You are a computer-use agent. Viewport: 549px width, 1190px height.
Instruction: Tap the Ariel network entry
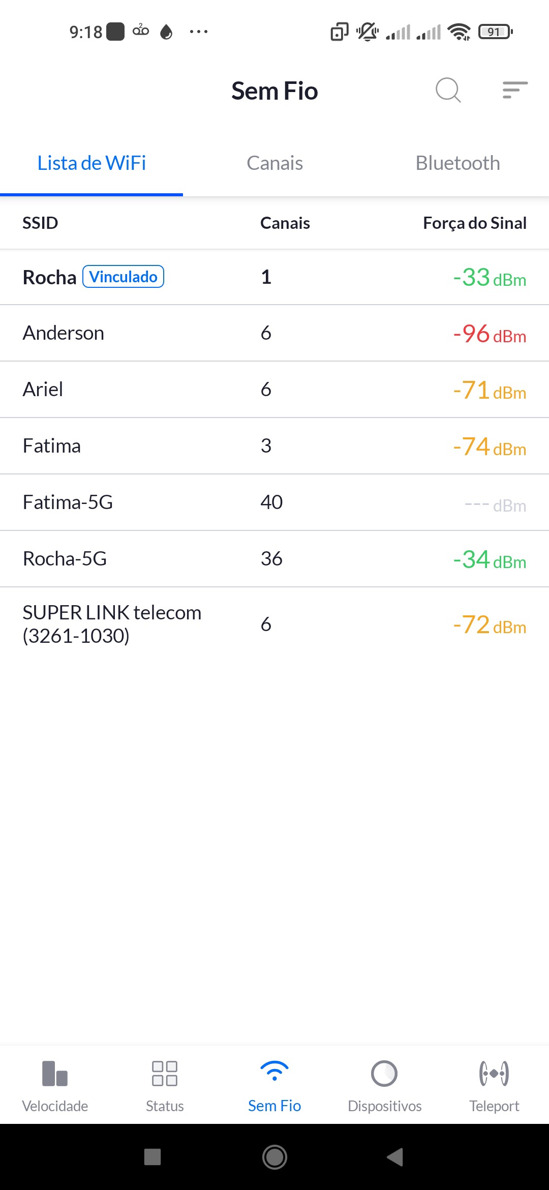pyautogui.click(x=43, y=390)
